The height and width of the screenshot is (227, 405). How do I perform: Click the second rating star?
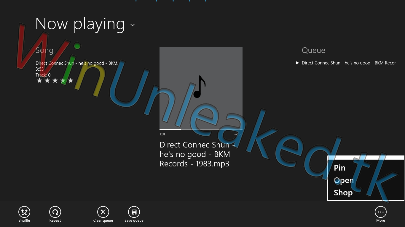[47, 81]
